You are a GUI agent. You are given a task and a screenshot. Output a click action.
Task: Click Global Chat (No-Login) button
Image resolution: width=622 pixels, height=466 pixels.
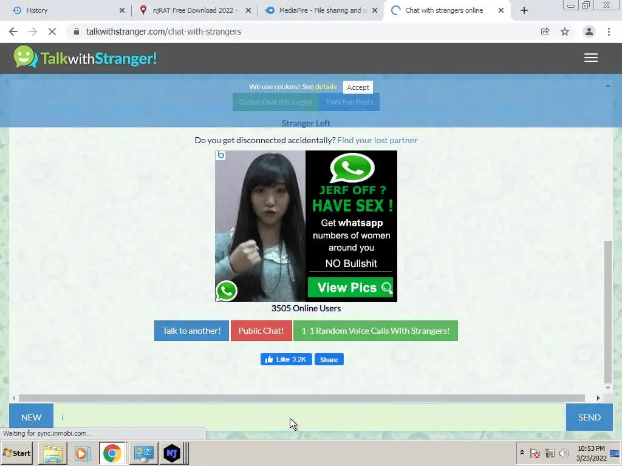coord(275,102)
